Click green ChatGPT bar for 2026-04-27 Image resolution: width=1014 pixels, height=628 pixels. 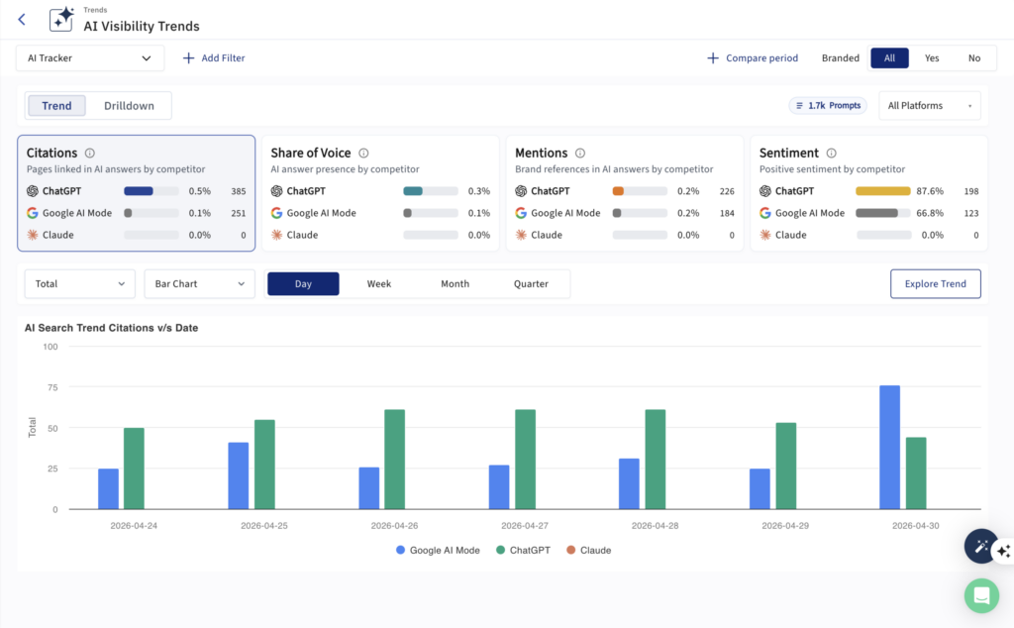[525, 460]
